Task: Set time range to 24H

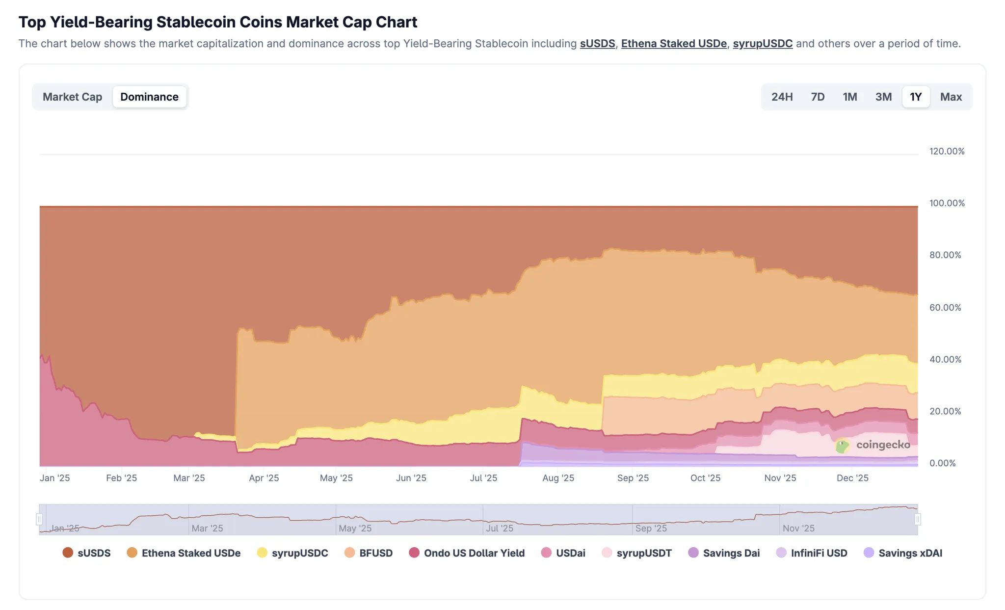Action: (x=782, y=97)
